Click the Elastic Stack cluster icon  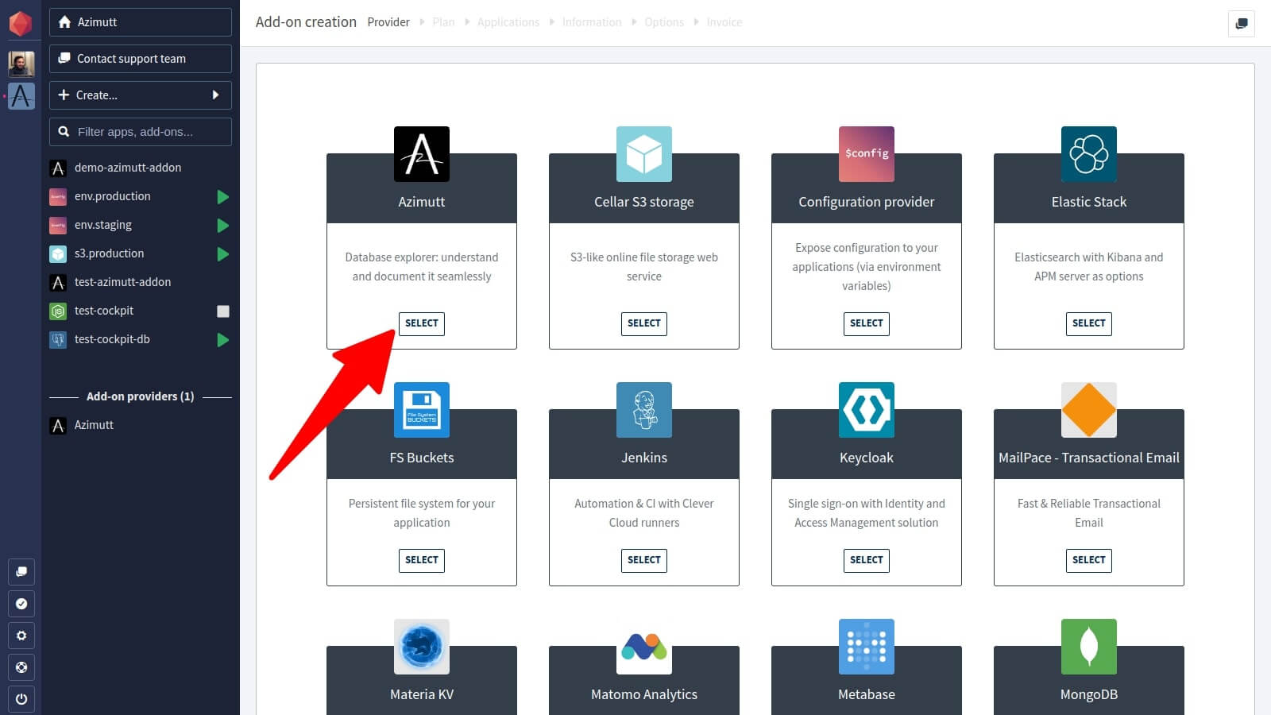1088,154
